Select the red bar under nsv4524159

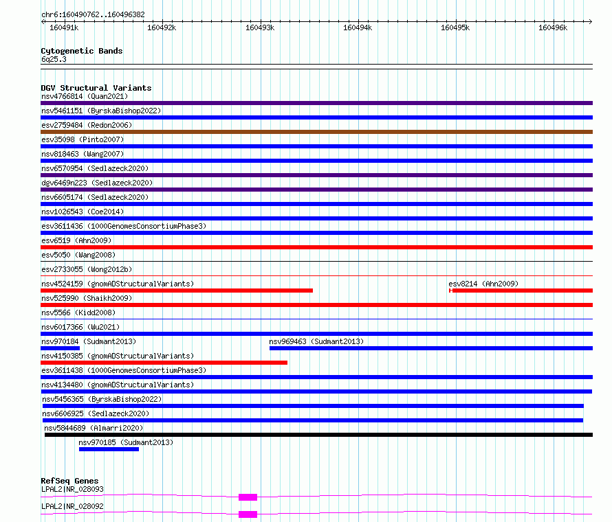(x=177, y=291)
